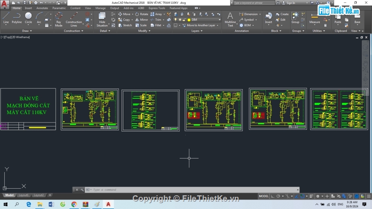Activate Ray Mode
Viewport: 372px width, 209px height.
[x=59, y=20]
